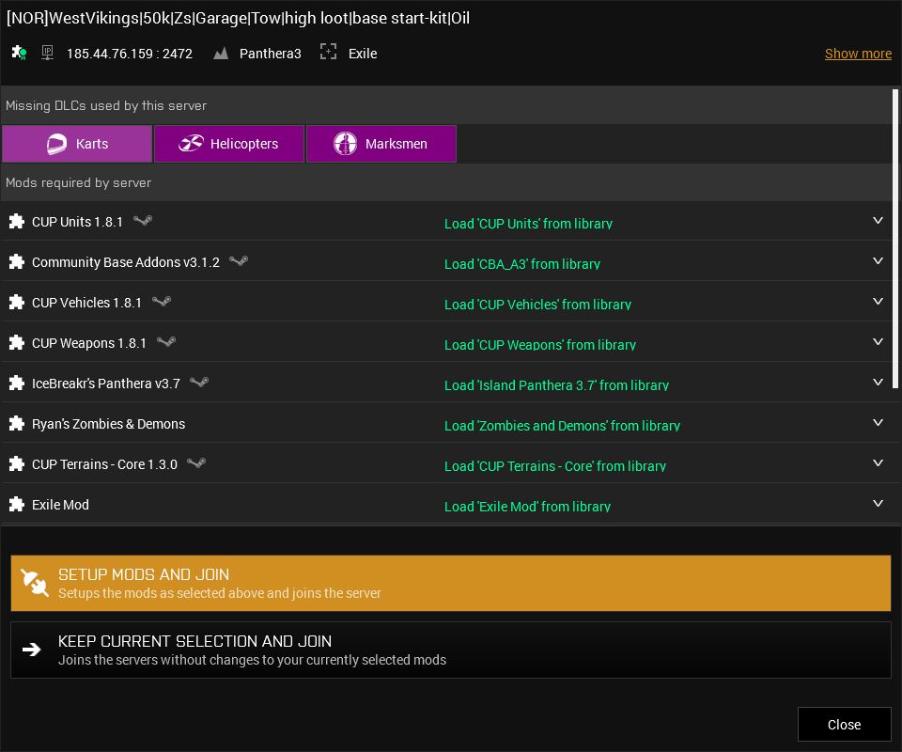
Task: Choose Keep Current Selection and Join
Action: [x=451, y=650]
